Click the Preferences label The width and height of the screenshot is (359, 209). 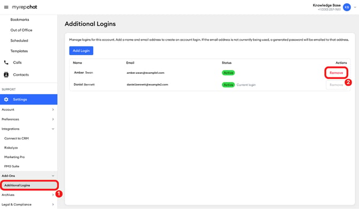coord(10,119)
